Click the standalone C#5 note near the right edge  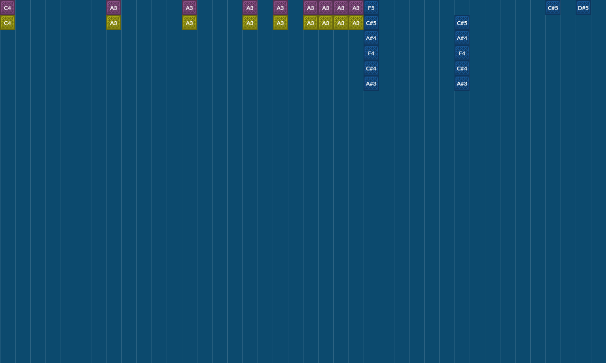click(553, 8)
